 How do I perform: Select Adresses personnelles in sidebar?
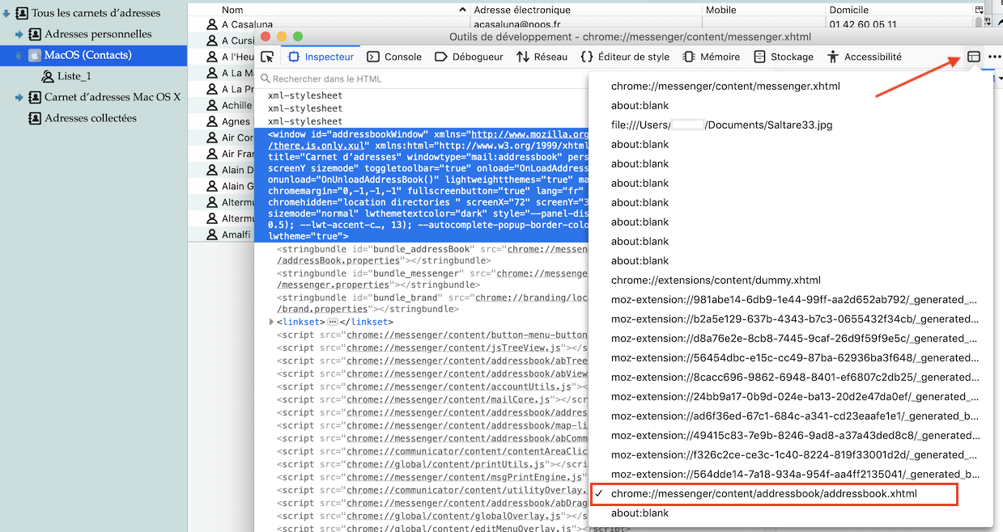[98, 34]
